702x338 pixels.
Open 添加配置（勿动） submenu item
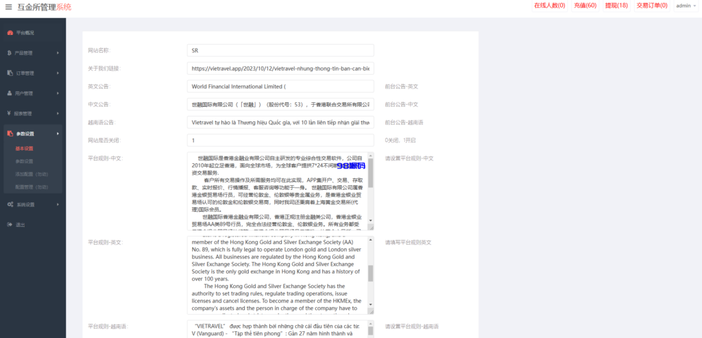pos(32,174)
